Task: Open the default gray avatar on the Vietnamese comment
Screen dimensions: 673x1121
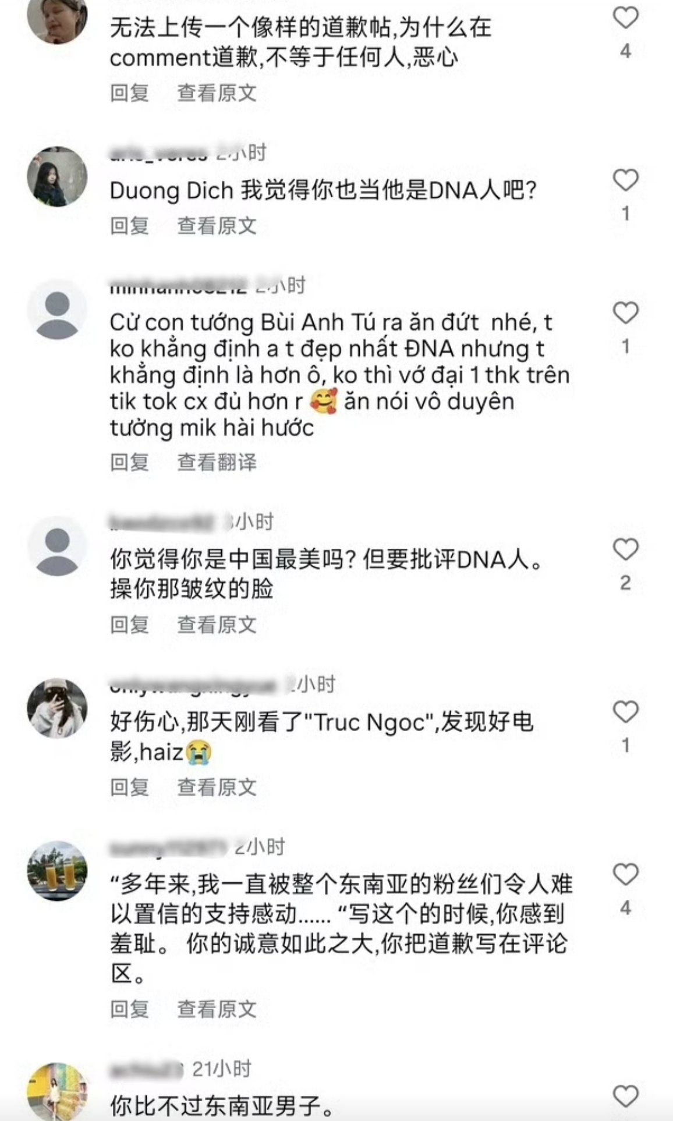Action: pos(57,309)
